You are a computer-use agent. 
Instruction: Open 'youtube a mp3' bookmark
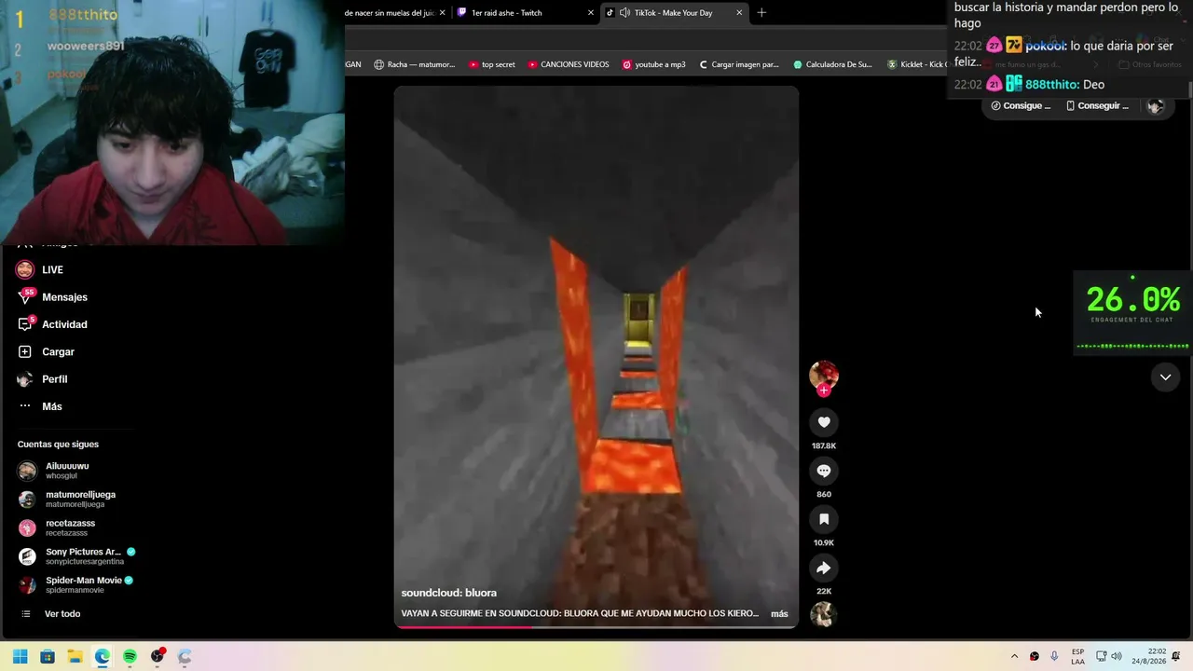pos(653,64)
